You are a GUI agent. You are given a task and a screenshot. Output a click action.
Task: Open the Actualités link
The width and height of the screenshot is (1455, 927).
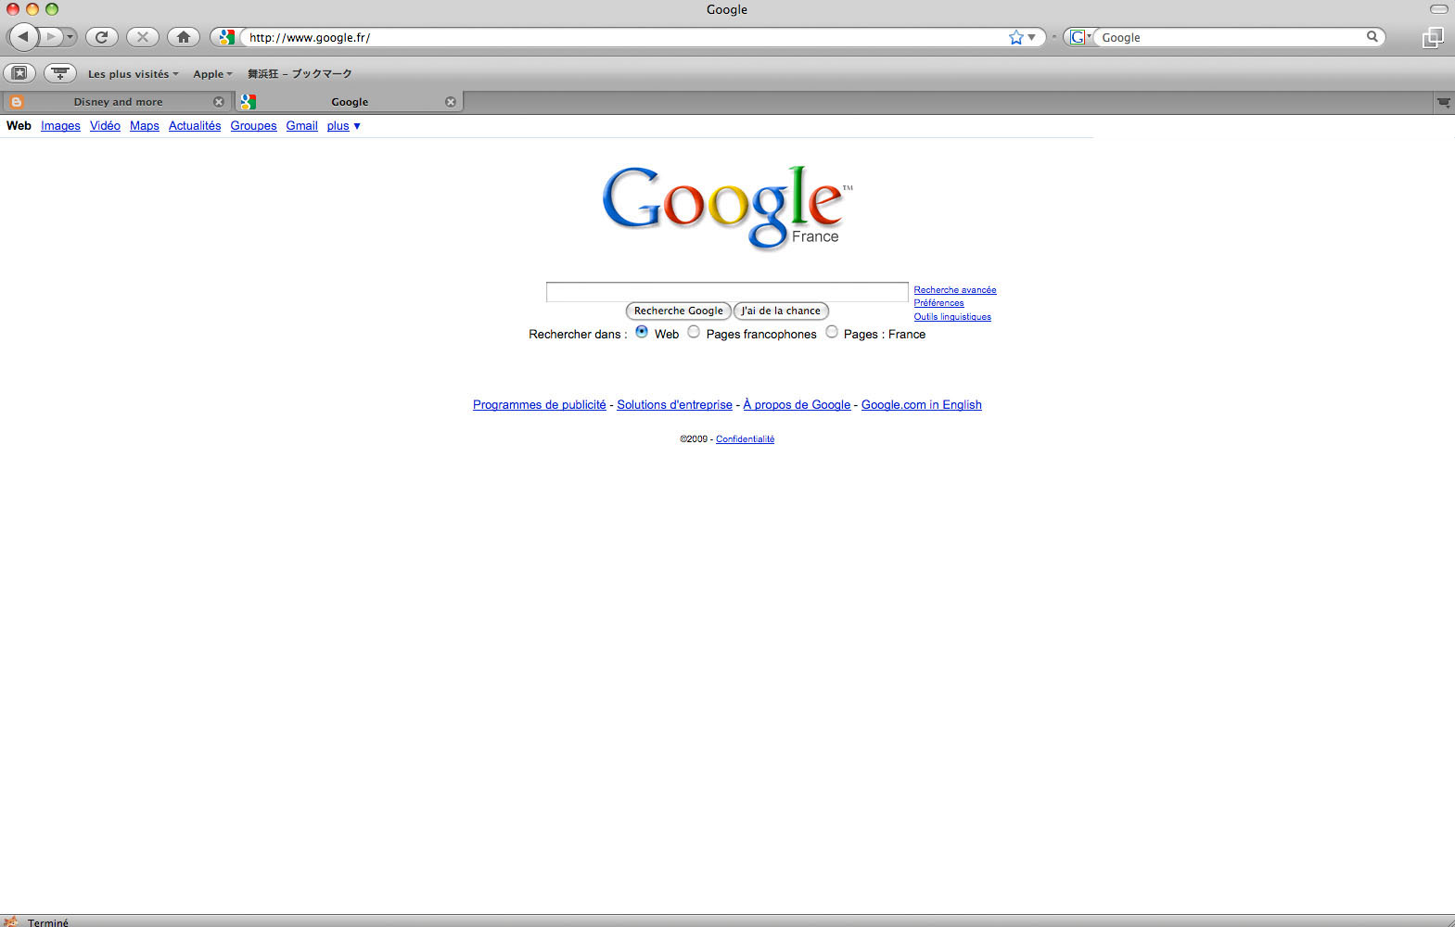click(x=195, y=126)
